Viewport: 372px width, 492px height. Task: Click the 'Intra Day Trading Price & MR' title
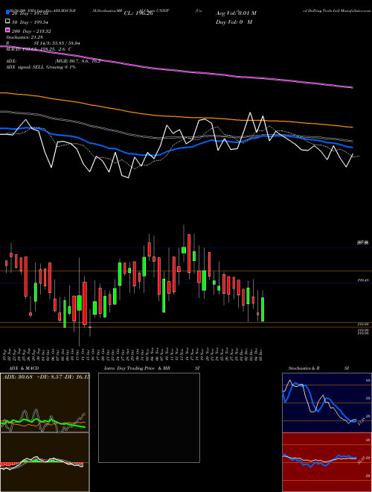tap(137, 368)
